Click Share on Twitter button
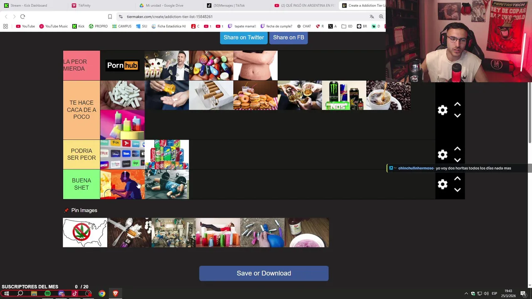This screenshot has height=299, width=532. [x=244, y=37]
